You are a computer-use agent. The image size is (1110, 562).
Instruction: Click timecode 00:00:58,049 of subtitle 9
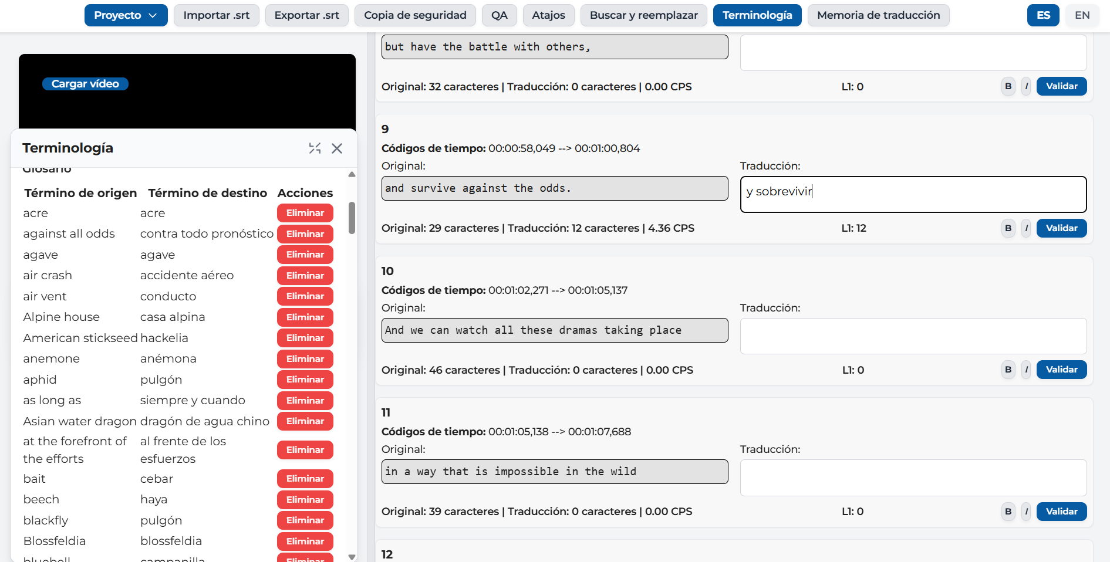tap(522, 148)
